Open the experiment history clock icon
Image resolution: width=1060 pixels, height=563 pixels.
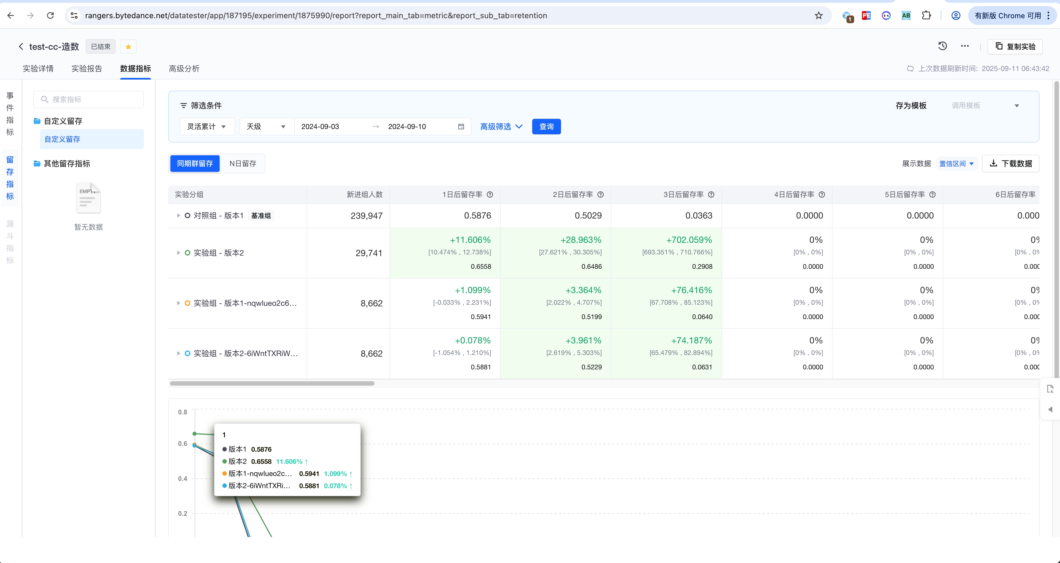pos(942,46)
